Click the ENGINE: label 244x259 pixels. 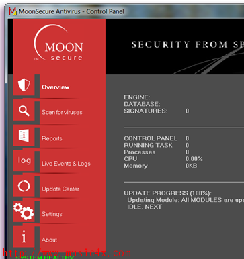click(137, 97)
